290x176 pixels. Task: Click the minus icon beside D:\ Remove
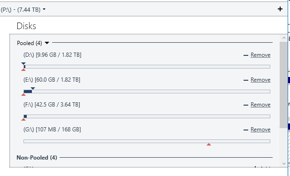pyautogui.click(x=246, y=55)
